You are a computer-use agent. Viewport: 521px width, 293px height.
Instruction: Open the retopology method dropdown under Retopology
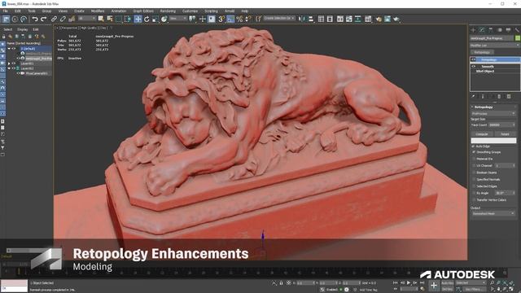click(x=493, y=114)
